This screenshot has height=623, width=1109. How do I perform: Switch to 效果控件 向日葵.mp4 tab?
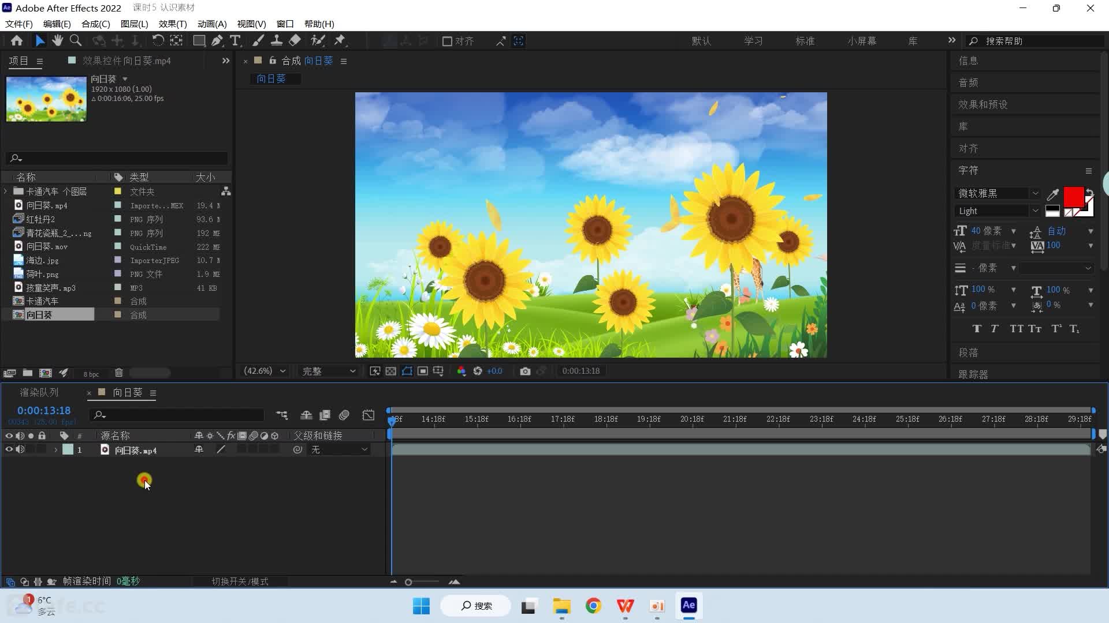[126, 61]
